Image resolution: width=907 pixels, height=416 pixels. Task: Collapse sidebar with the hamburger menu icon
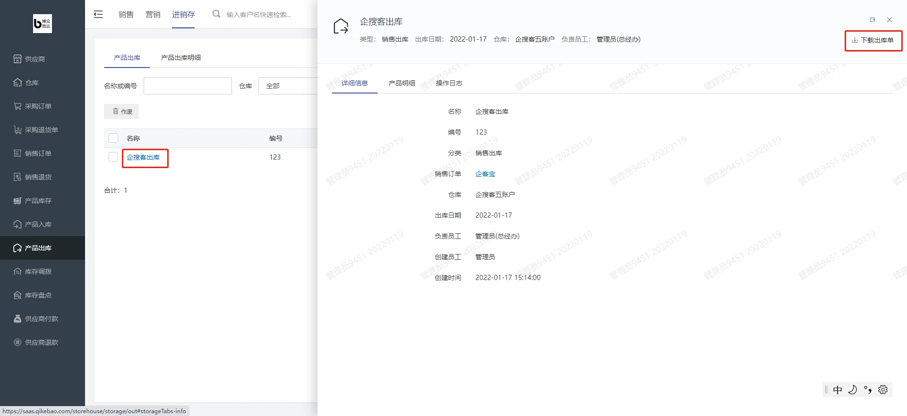click(x=98, y=14)
